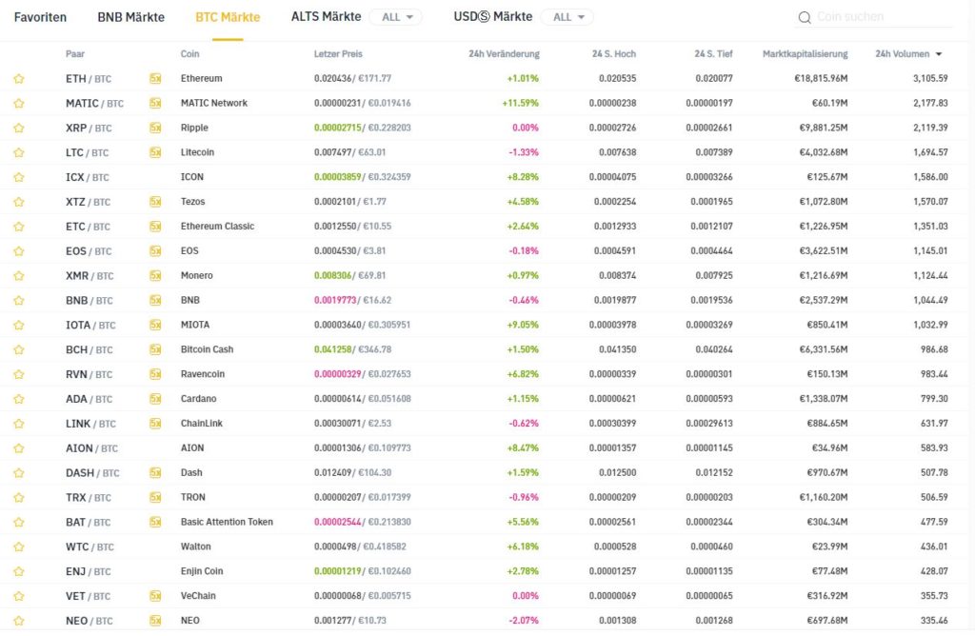Viewport: 975px width, 636px height.
Task: Click the 5x margin badge for MATIC/BTC
Action: tap(155, 103)
